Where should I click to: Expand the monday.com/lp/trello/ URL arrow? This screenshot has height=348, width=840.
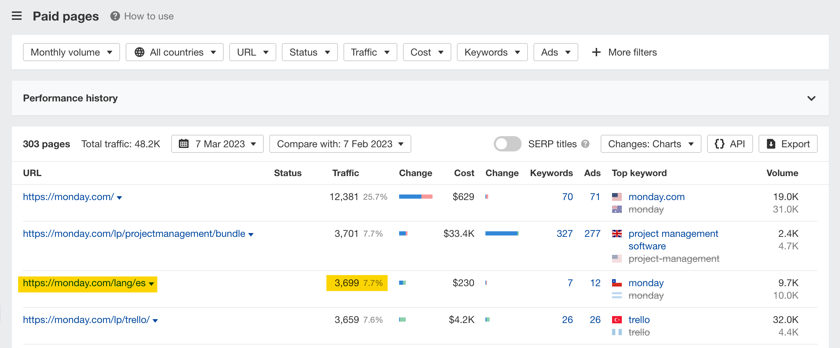click(x=155, y=321)
